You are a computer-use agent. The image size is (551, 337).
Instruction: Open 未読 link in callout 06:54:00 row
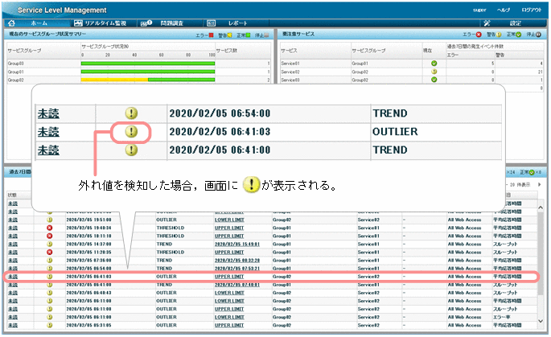point(49,114)
